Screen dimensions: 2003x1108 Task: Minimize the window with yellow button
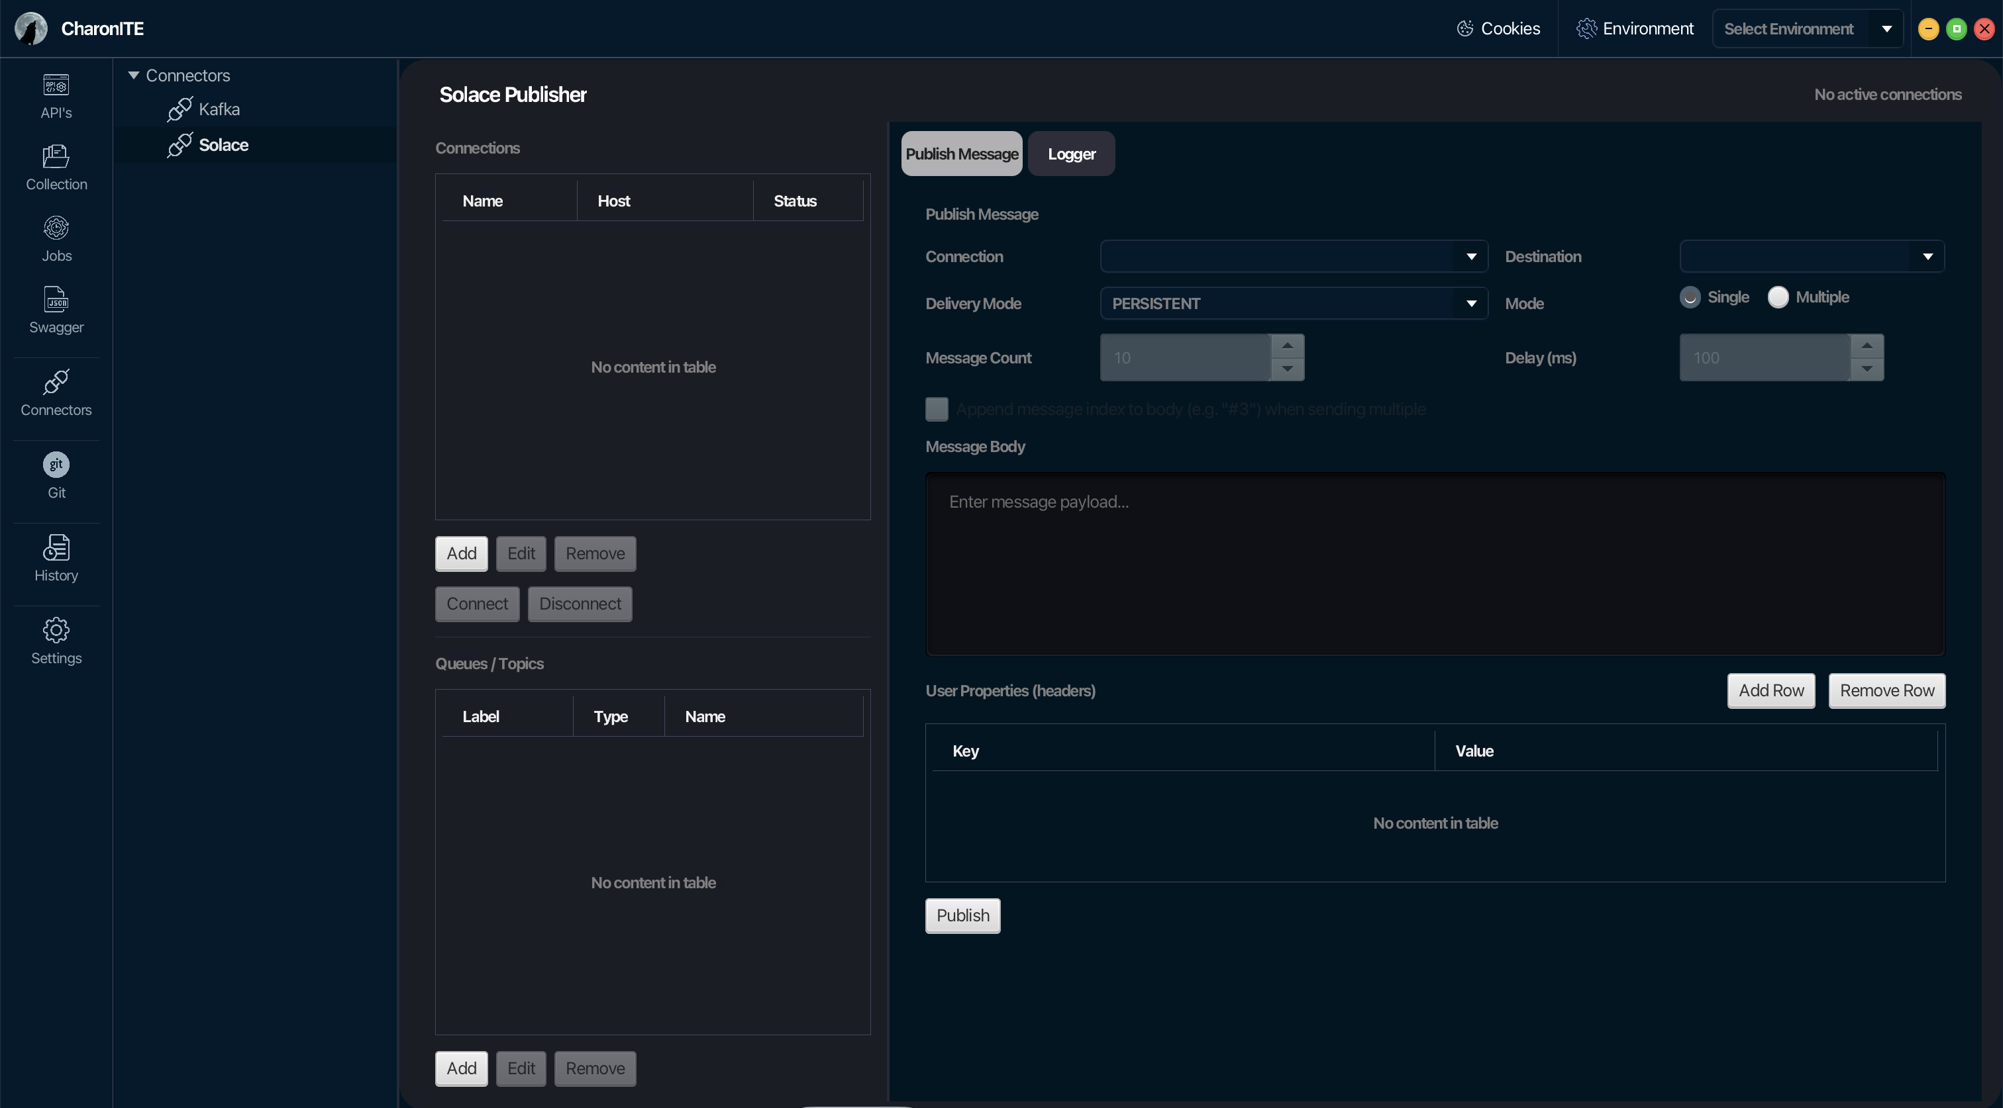pos(1928,28)
